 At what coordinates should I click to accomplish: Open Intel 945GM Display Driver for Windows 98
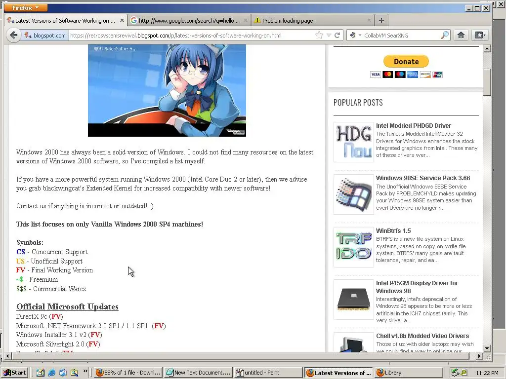click(x=417, y=287)
